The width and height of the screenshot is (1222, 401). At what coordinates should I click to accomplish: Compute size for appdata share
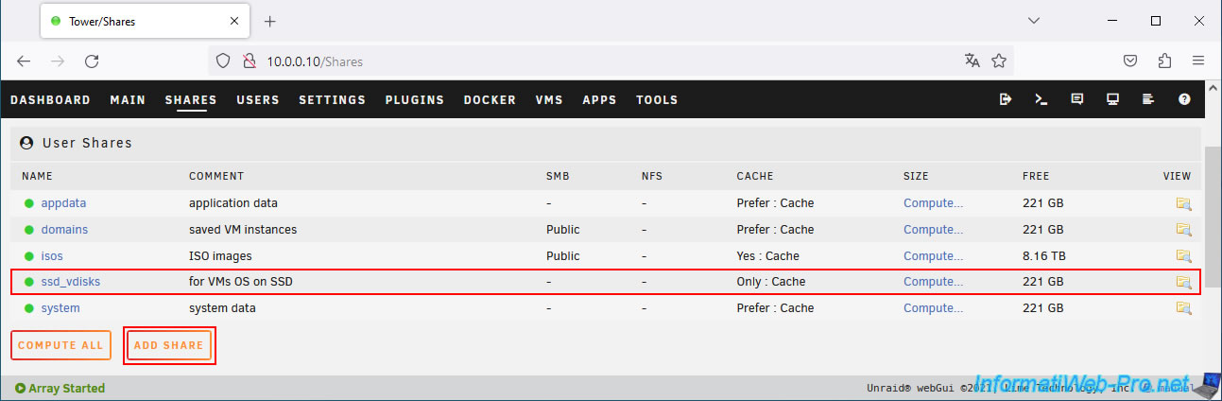(x=933, y=203)
